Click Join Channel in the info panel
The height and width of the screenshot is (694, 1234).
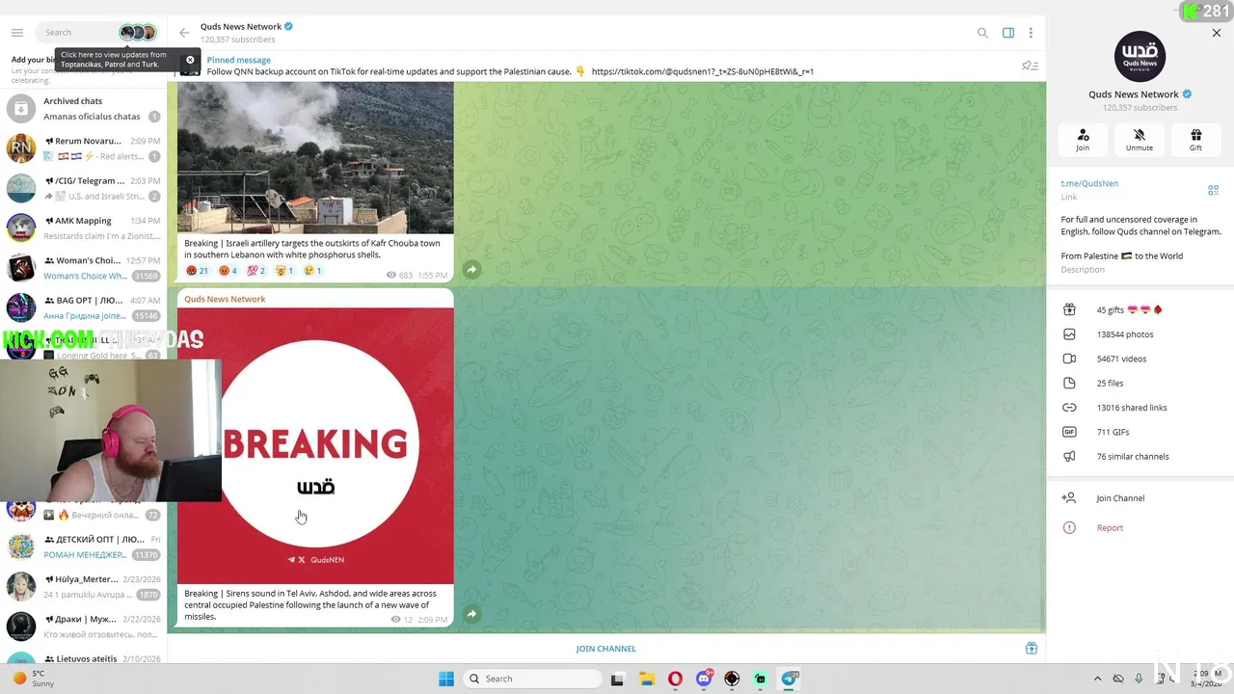(x=1140, y=498)
